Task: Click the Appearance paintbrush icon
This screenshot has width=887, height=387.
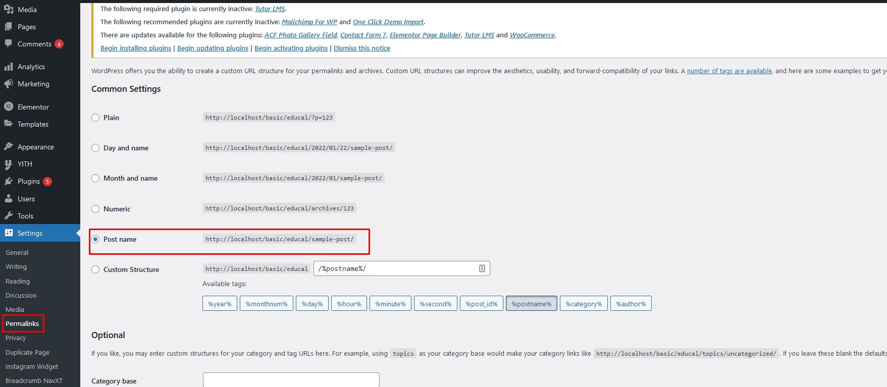Action: [x=9, y=147]
